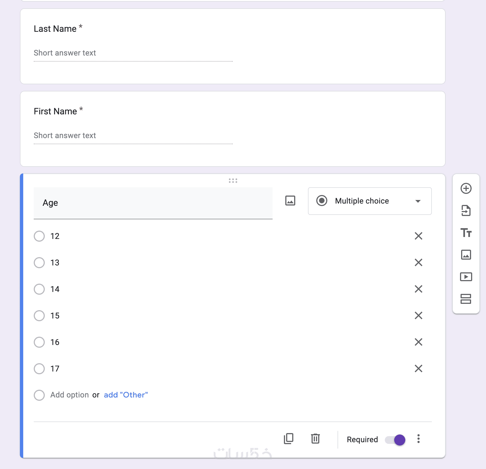
Task: Click the Add image sidebar icon
Action: point(466,255)
